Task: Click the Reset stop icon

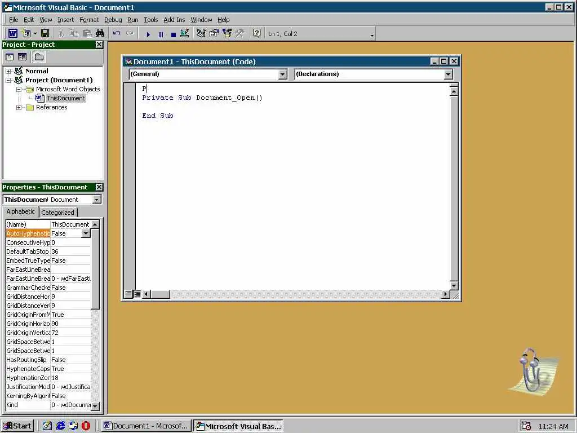Action: coord(174,34)
